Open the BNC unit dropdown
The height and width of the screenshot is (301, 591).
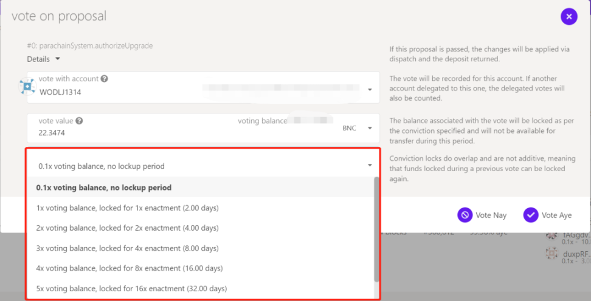click(x=370, y=128)
